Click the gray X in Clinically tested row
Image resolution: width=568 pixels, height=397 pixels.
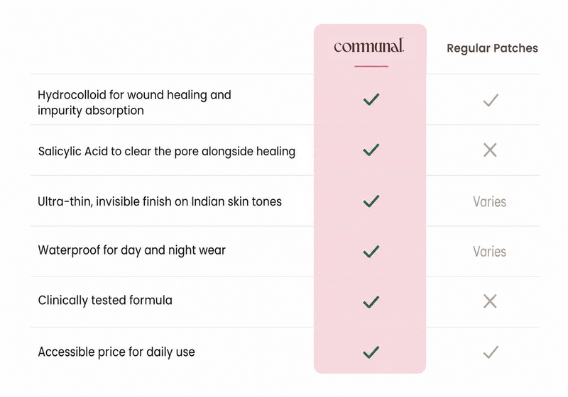pyautogui.click(x=490, y=301)
